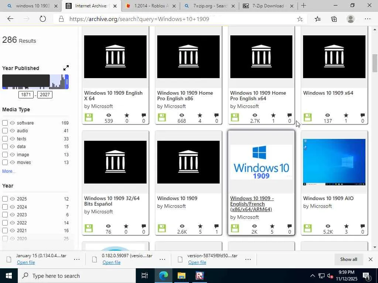
Task: Check the 2025 year filter
Action: click(5, 199)
